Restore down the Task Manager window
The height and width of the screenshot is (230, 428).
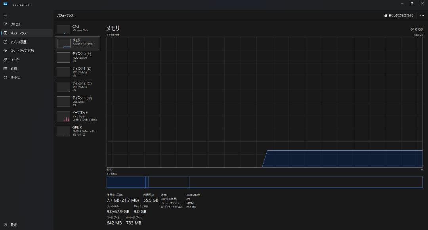[412, 3]
